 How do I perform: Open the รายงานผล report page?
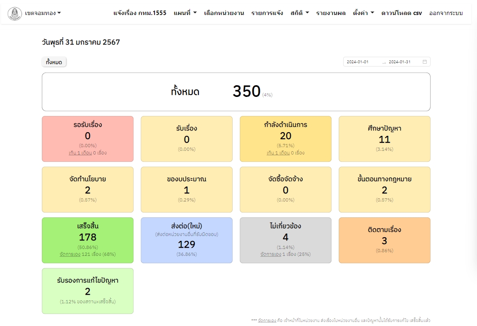(331, 13)
